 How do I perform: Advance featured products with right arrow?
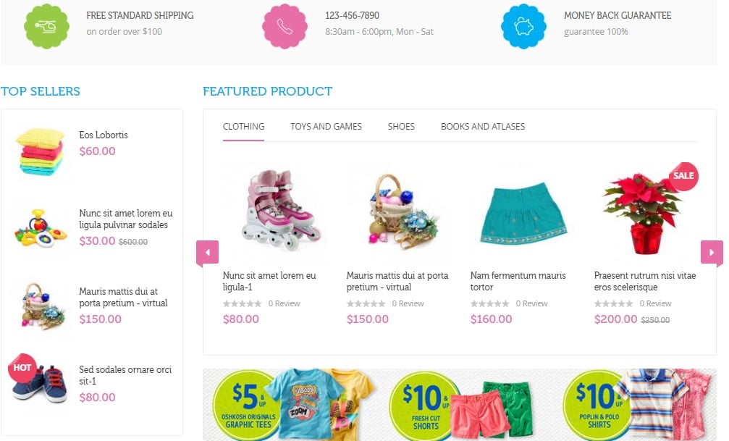point(712,252)
